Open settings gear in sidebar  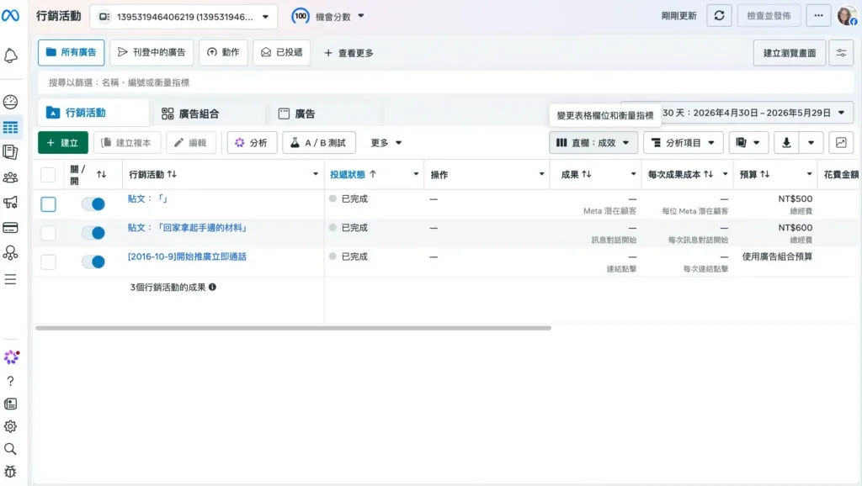[10, 426]
